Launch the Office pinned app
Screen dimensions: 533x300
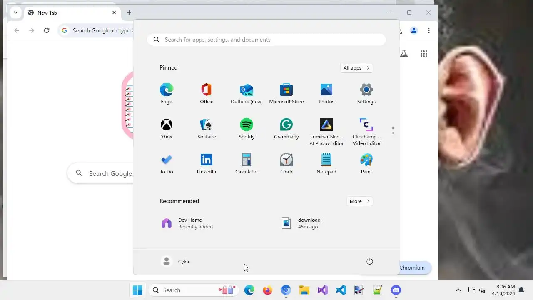click(x=207, y=94)
